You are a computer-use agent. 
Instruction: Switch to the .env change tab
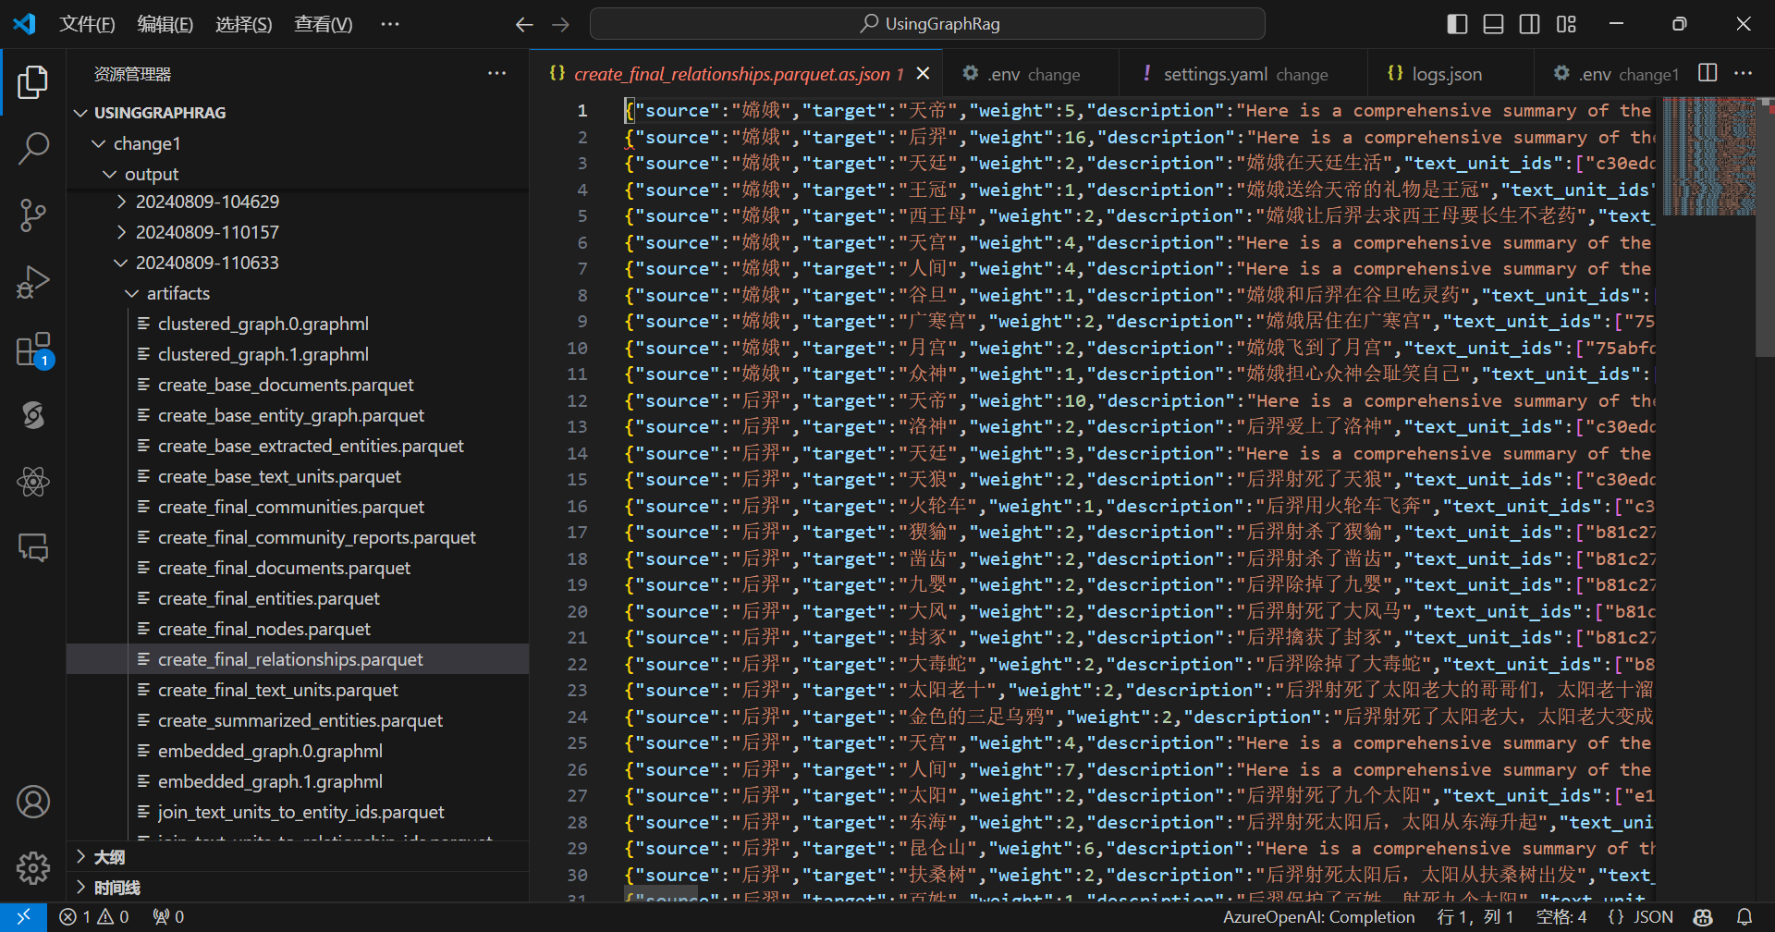(x=1033, y=74)
